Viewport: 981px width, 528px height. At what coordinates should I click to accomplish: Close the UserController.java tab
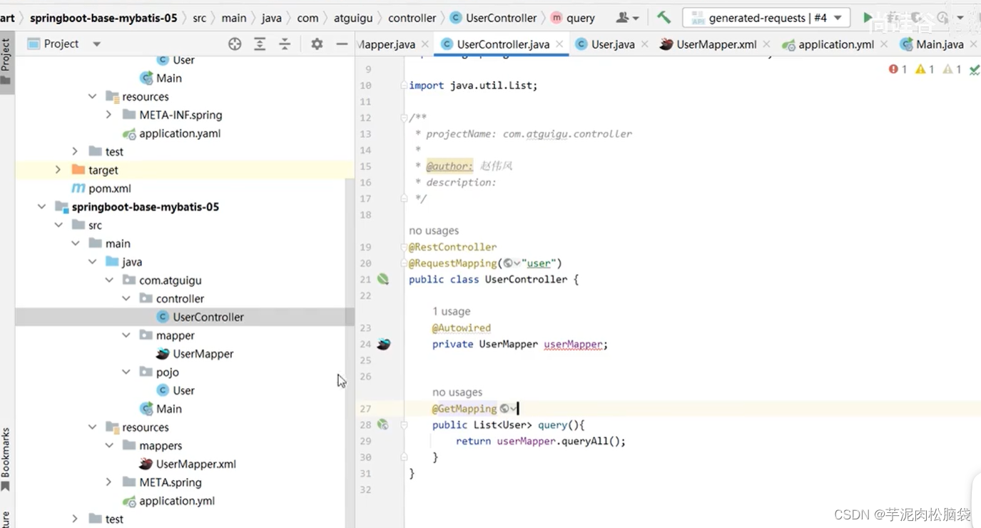pyautogui.click(x=559, y=44)
